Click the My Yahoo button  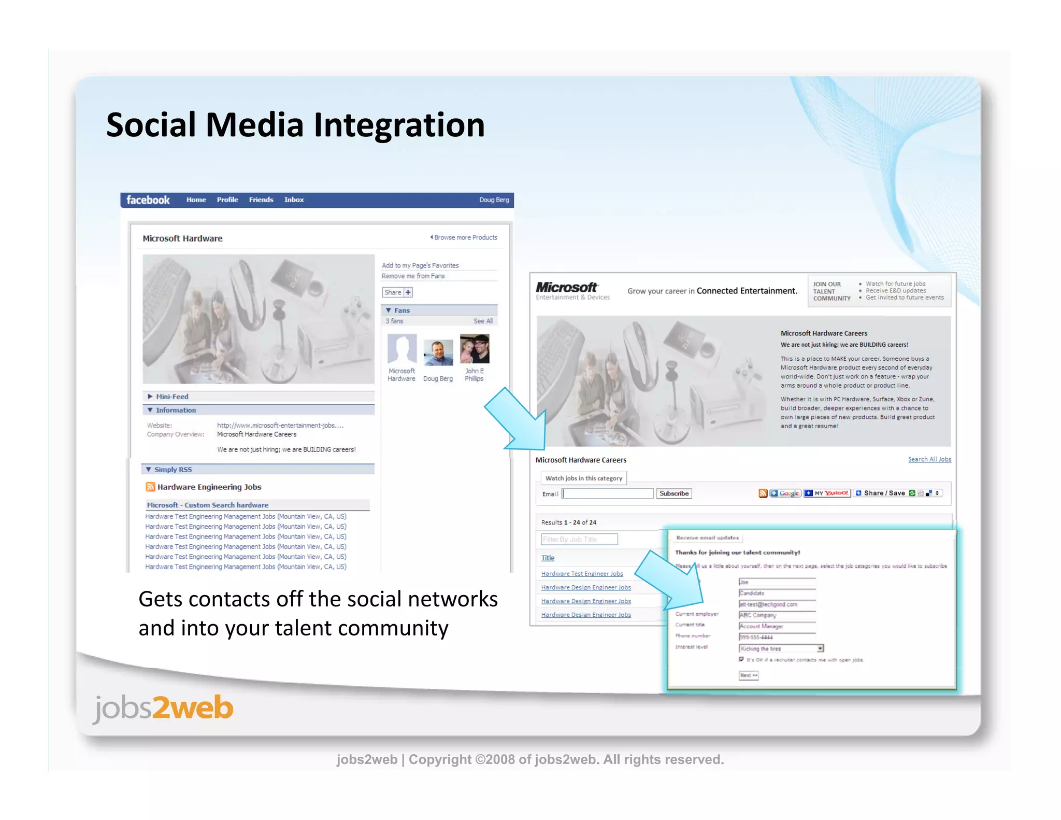827,493
